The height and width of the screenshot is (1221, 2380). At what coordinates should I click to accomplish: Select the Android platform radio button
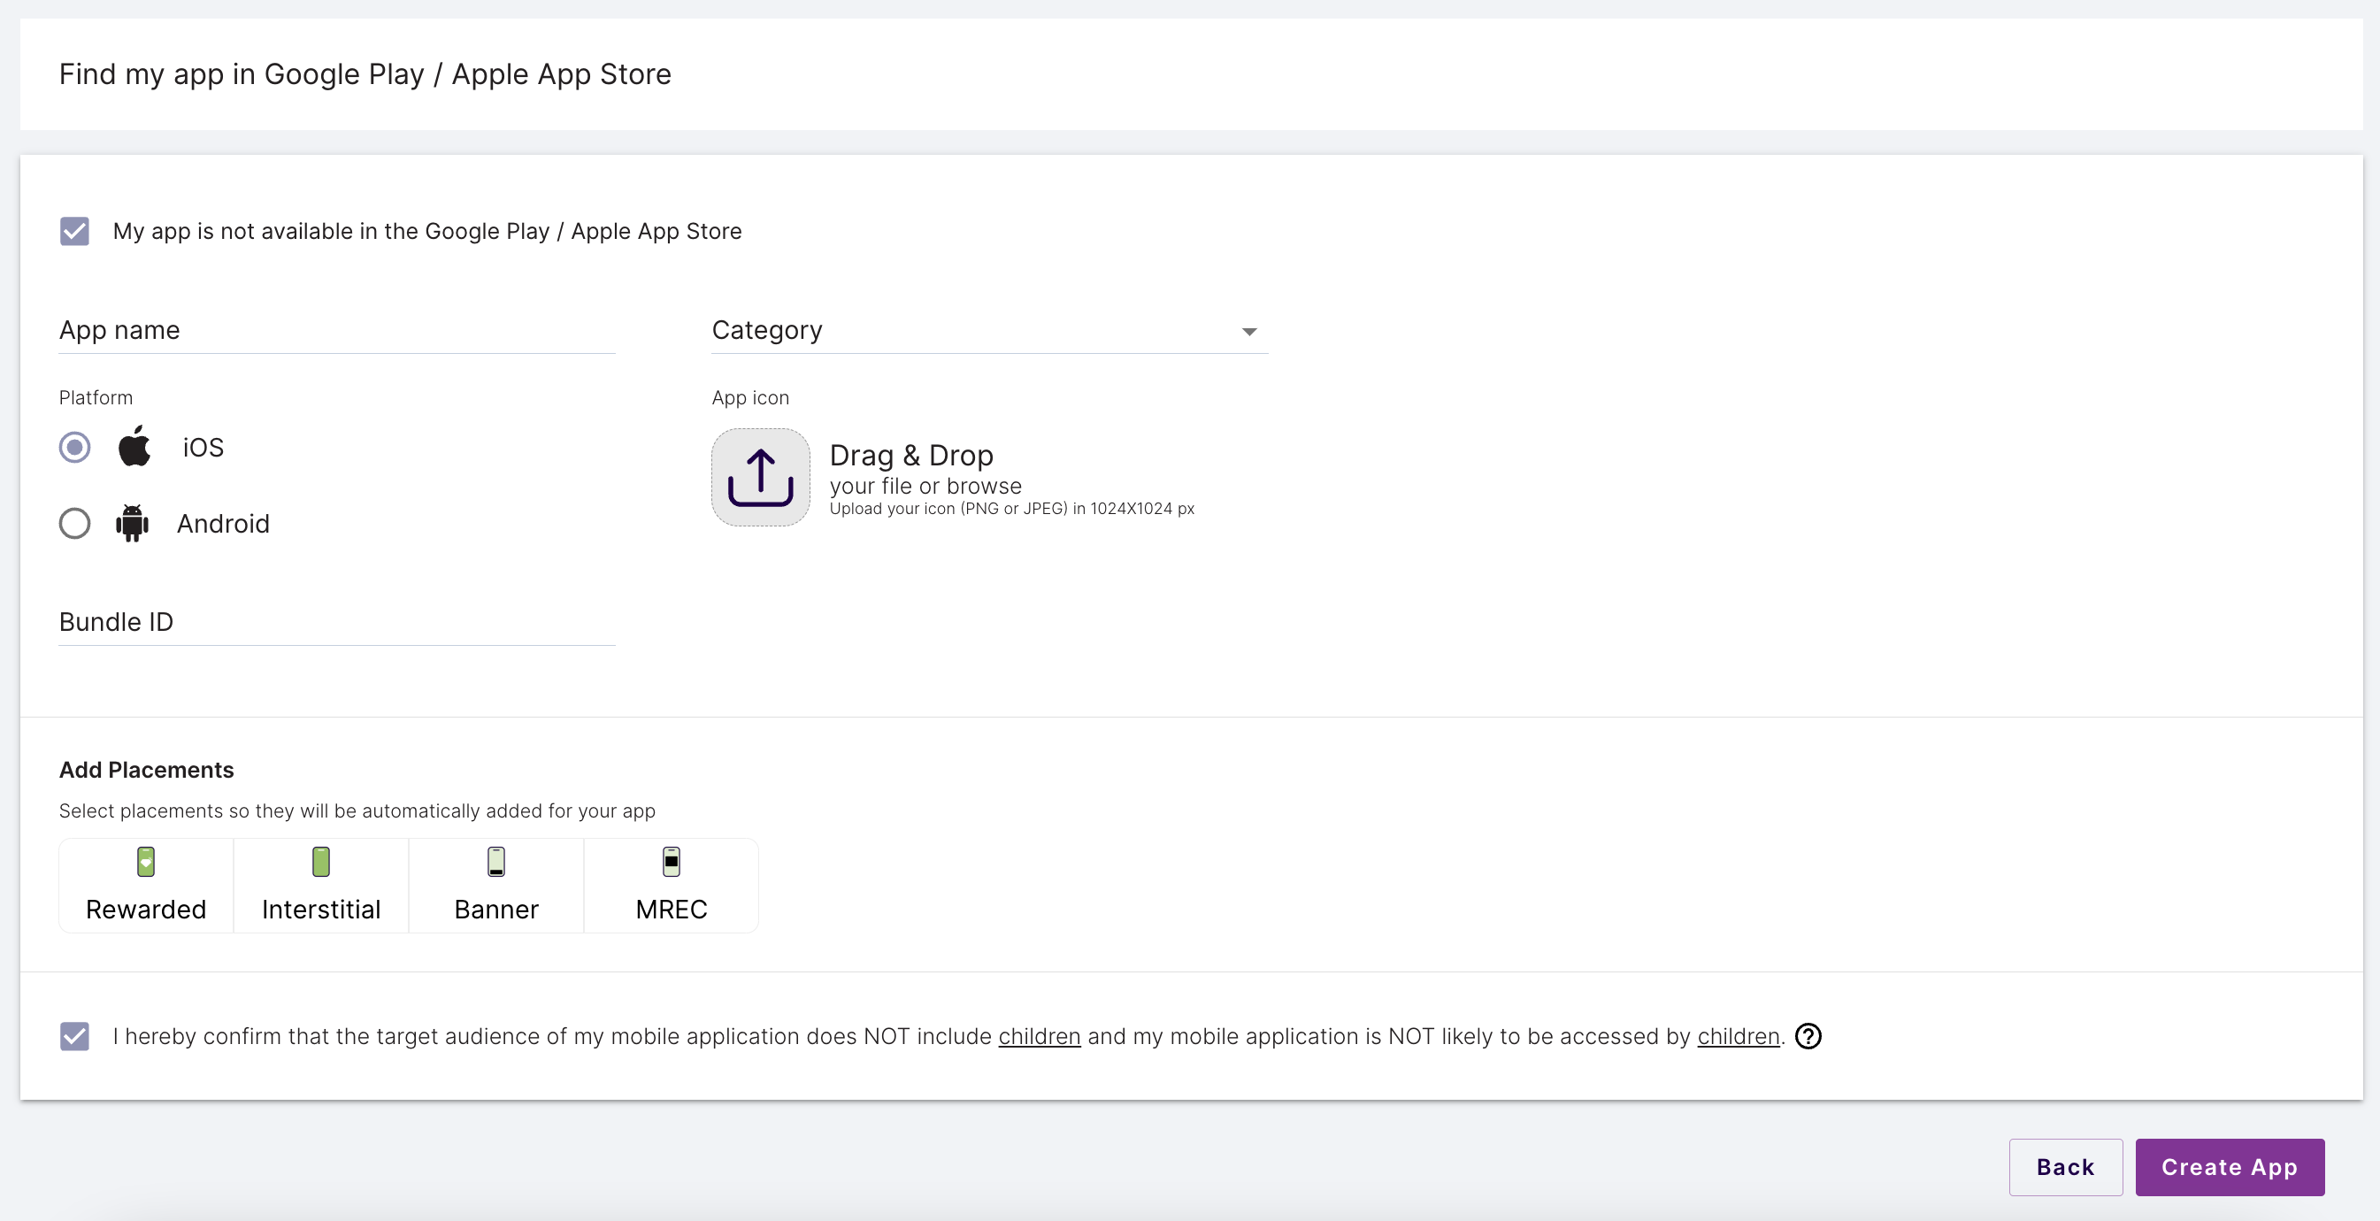coord(75,524)
